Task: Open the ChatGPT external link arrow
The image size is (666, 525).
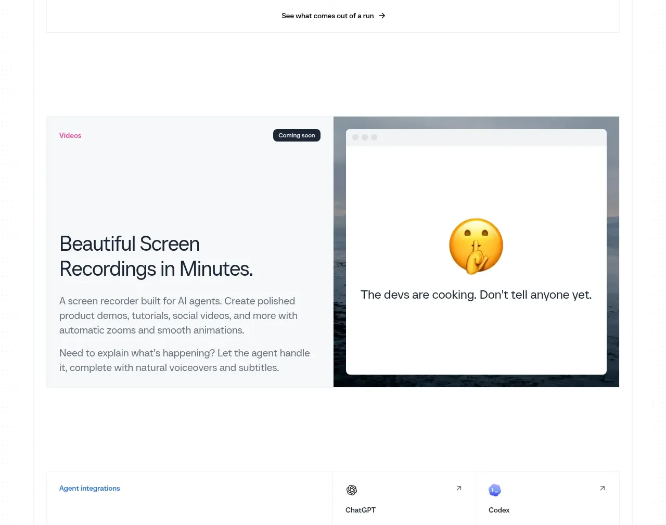Action: [x=459, y=488]
